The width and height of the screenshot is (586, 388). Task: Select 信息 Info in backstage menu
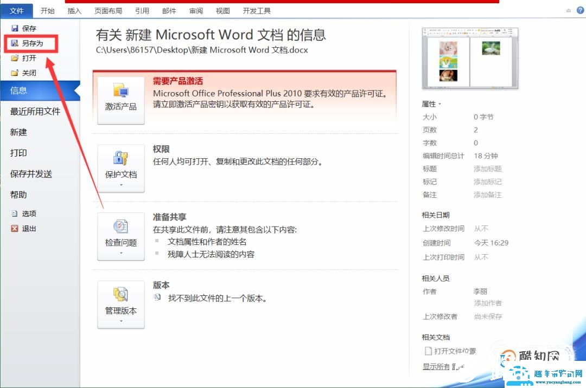point(40,90)
